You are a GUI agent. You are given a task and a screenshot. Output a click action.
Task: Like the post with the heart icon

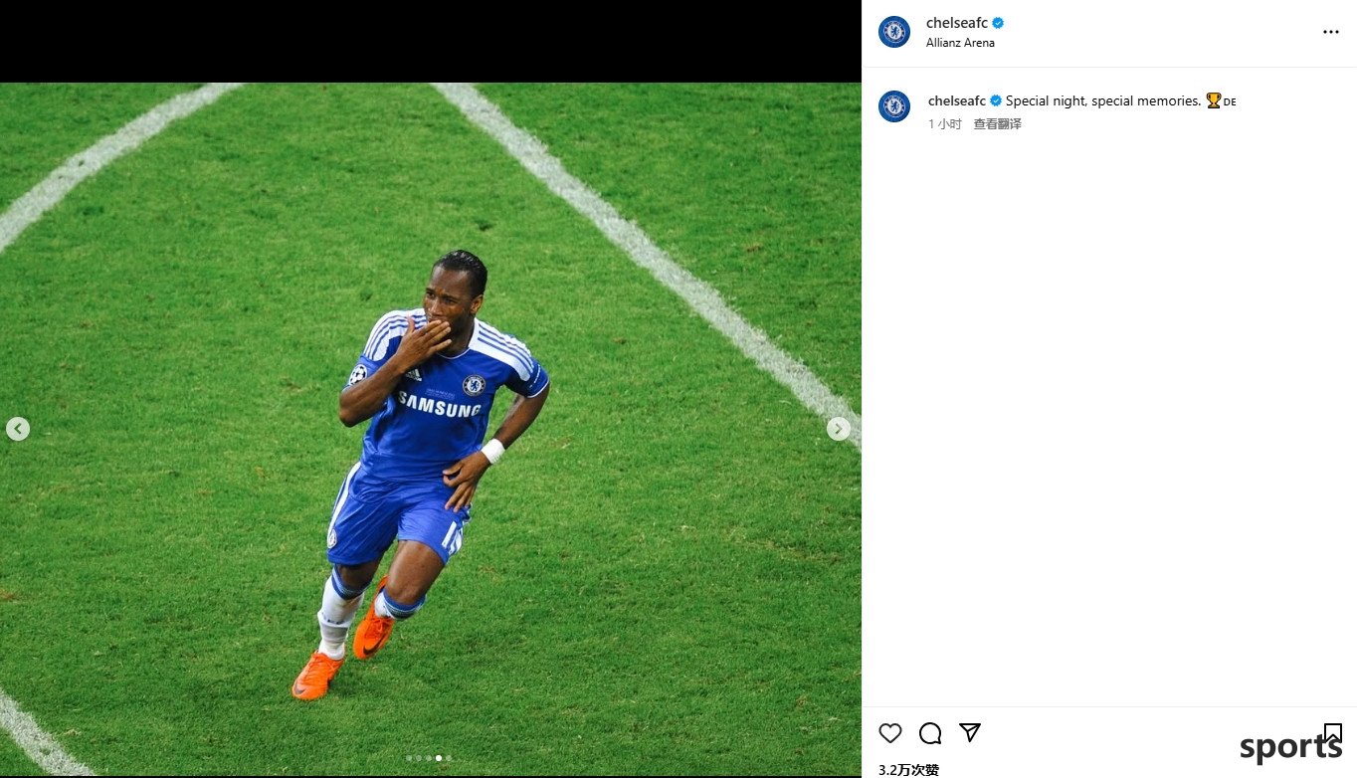coord(890,733)
